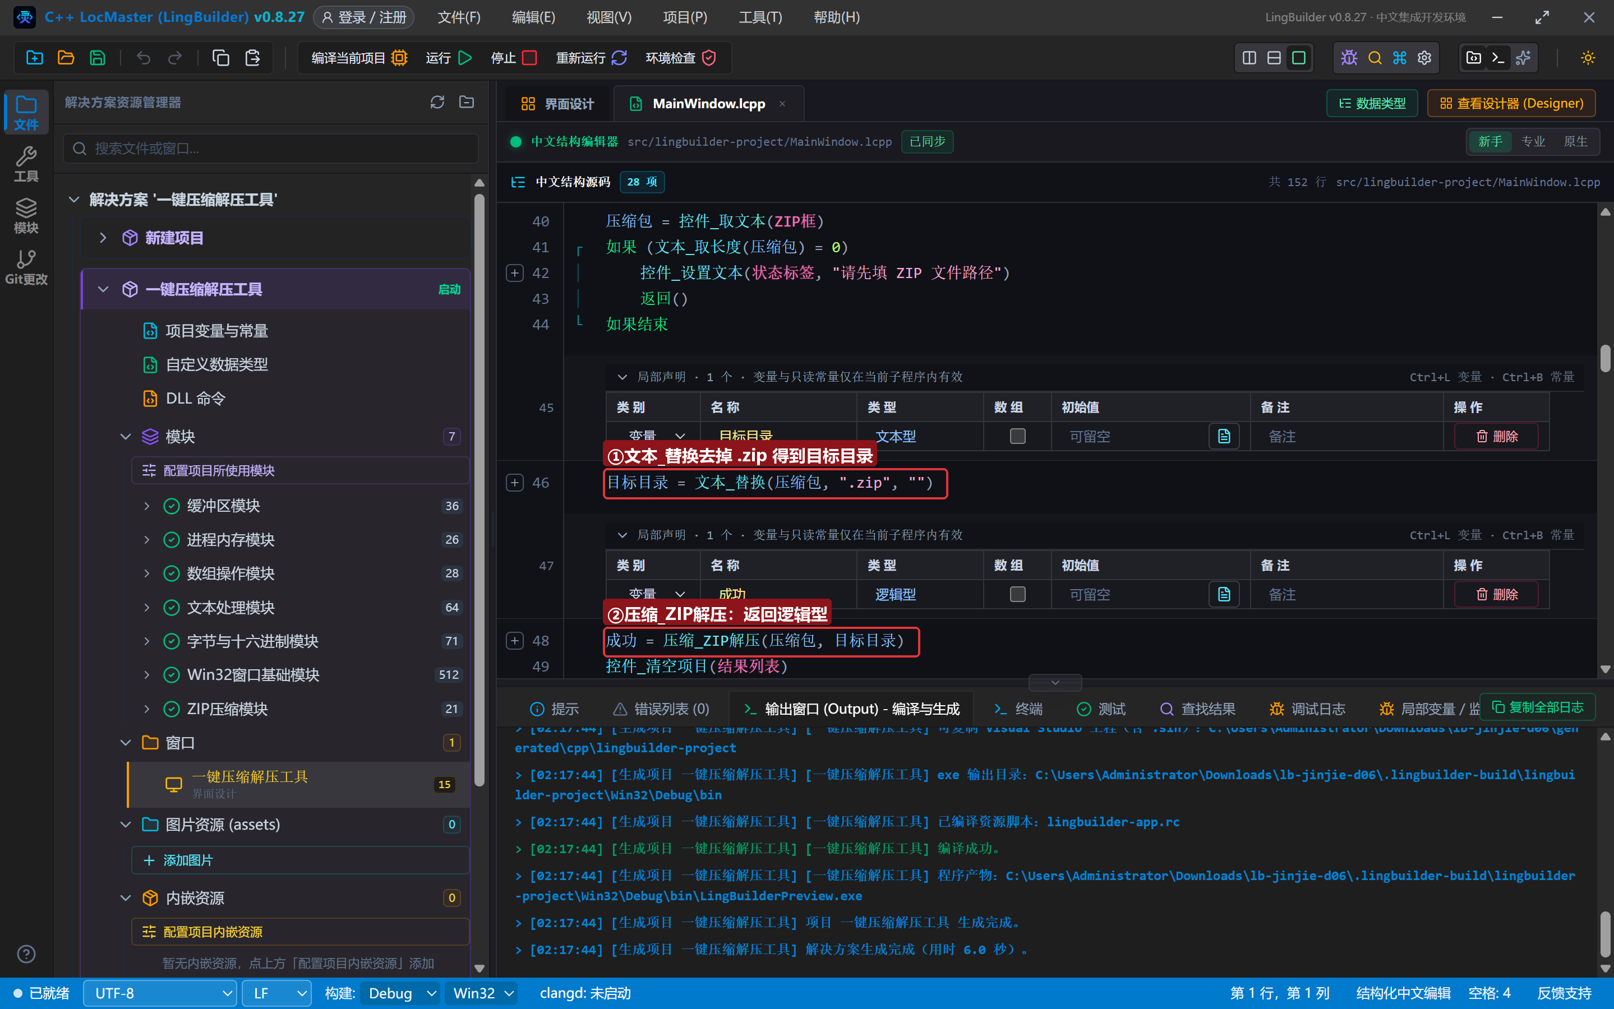Expand the ZIP压缩模块 tree node
The image size is (1614, 1009).
click(147, 709)
